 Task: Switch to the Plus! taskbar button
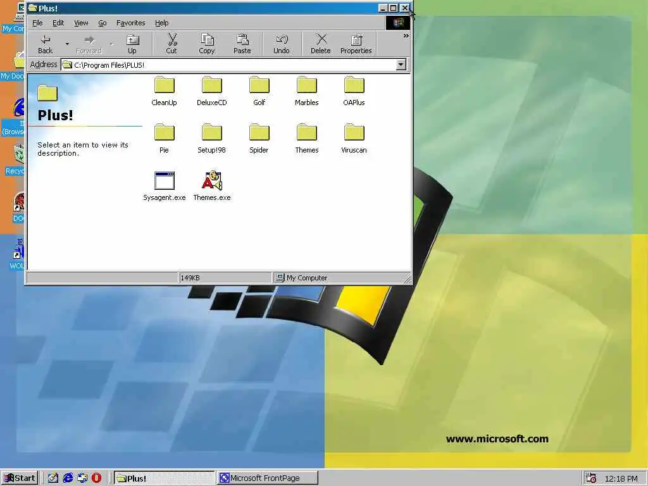(164, 478)
